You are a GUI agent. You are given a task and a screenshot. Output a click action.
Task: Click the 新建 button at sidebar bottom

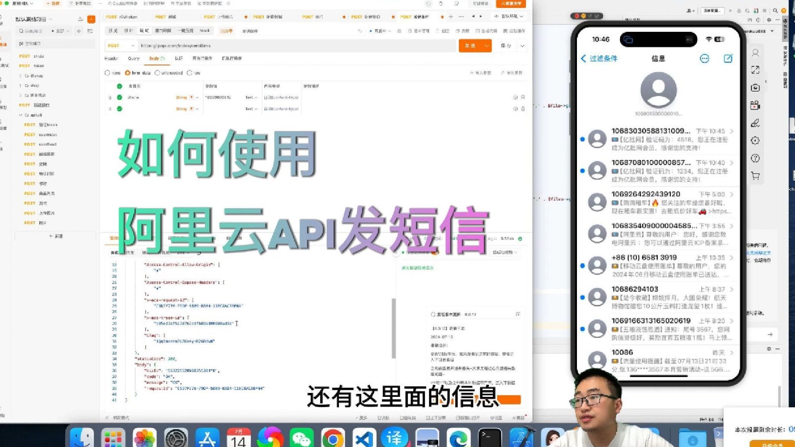55,236
